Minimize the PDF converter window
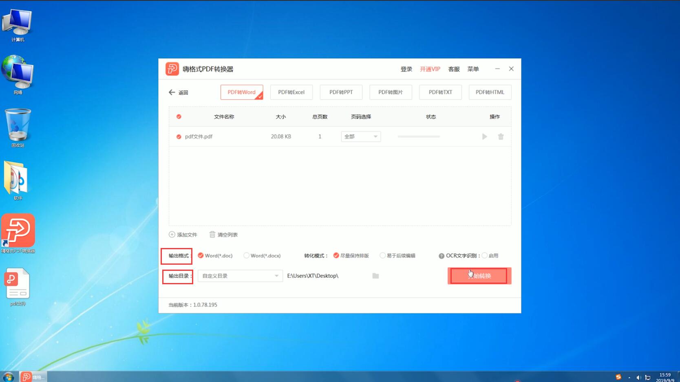Image resolution: width=680 pixels, height=382 pixels. [497, 69]
